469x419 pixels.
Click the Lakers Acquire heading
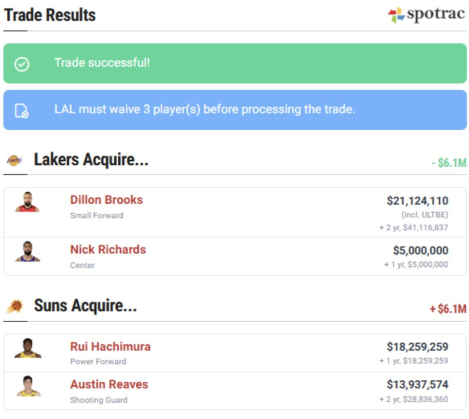[91, 160]
